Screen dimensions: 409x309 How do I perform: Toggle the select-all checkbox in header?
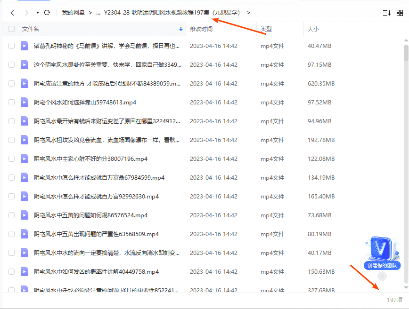pyautogui.click(x=12, y=29)
